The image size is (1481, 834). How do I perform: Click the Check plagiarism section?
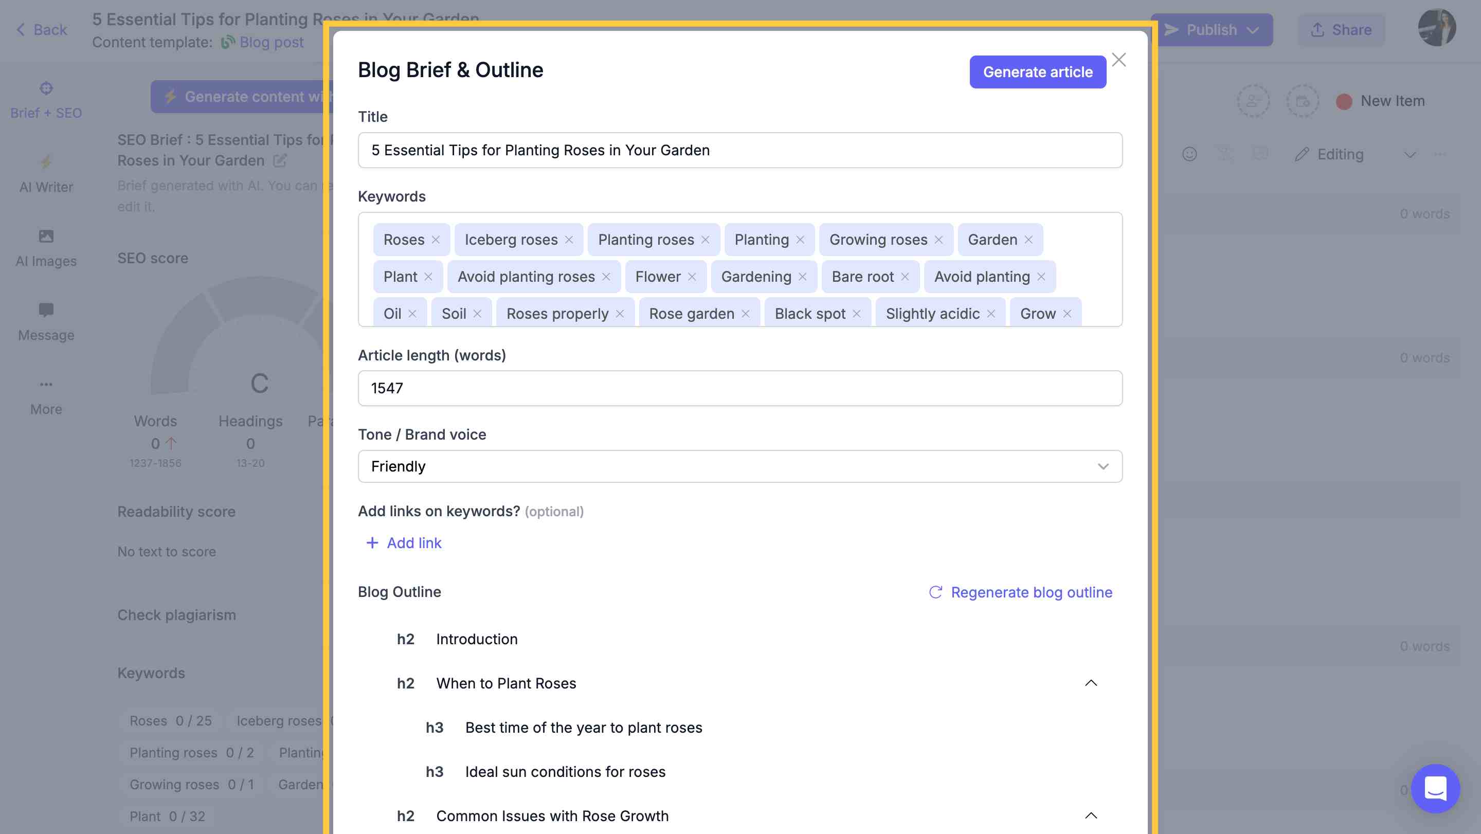point(176,615)
